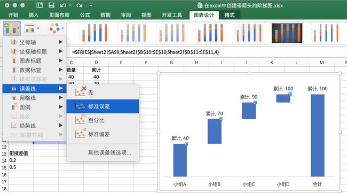347x193 pixels.
Task: Switch to the 开发工具 ribbon tab
Action: (x=172, y=15)
